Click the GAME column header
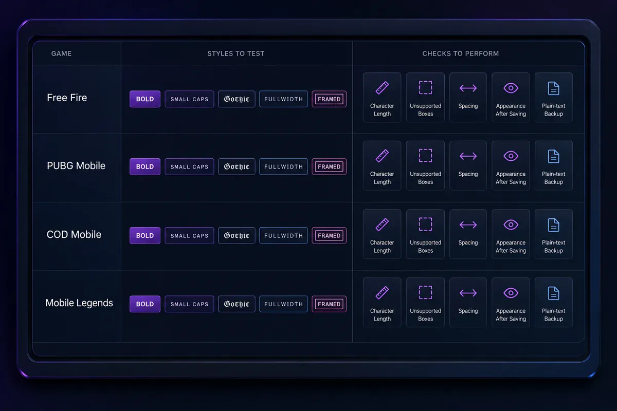 coord(61,53)
